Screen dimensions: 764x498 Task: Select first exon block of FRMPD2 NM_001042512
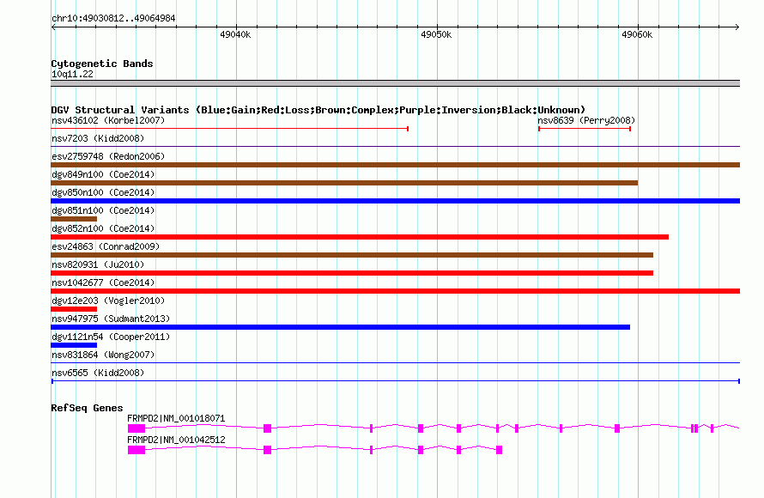pyautogui.click(x=136, y=450)
